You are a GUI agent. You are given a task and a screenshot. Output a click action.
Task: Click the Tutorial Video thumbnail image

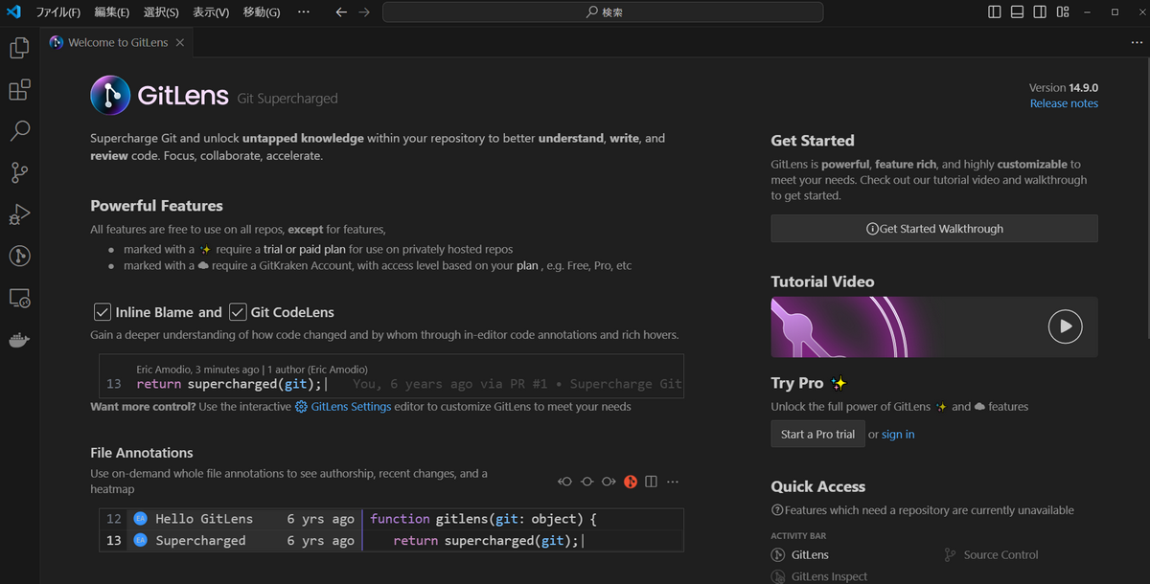(x=934, y=326)
